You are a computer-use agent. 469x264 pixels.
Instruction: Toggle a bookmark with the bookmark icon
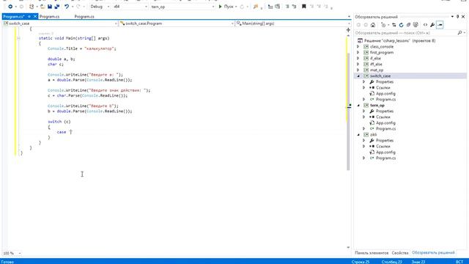(x=304, y=7)
